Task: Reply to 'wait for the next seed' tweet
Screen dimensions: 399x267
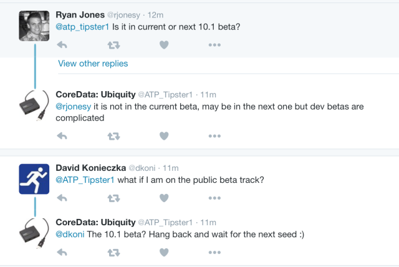Action: (x=62, y=253)
